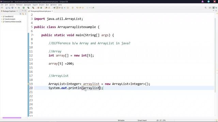218x122 pixels.
Task: Toggle Show Whitespace Characters icon
Action: [65, 8]
